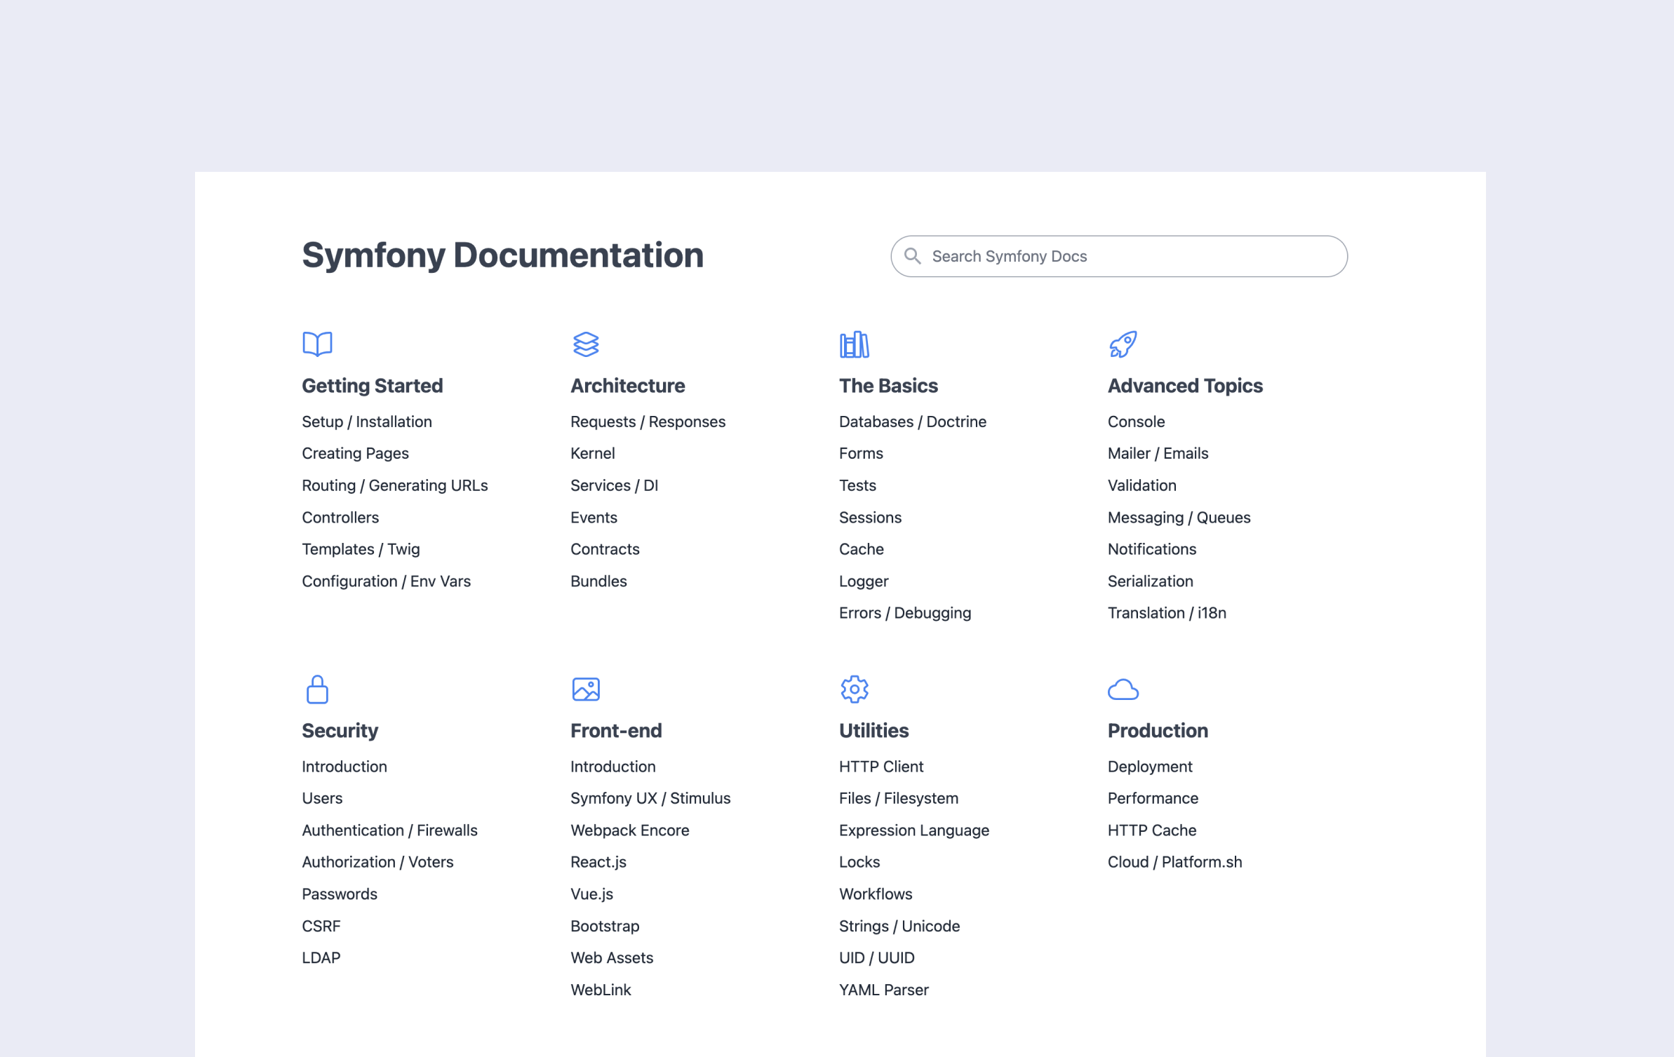Expand the Errors / Debugging topic

(904, 612)
